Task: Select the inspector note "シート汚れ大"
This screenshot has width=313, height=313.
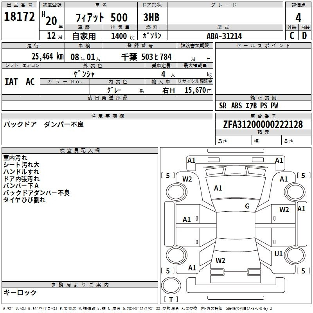Action: pyautogui.click(x=22, y=165)
